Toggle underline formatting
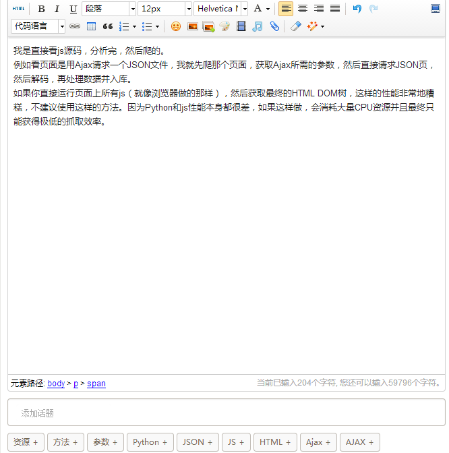449x453 pixels. (x=73, y=9)
